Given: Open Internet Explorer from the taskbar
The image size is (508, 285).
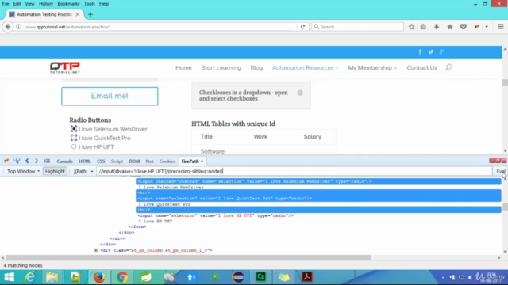Looking at the screenshot, I should pyautogui.click(x=30, y=277).
